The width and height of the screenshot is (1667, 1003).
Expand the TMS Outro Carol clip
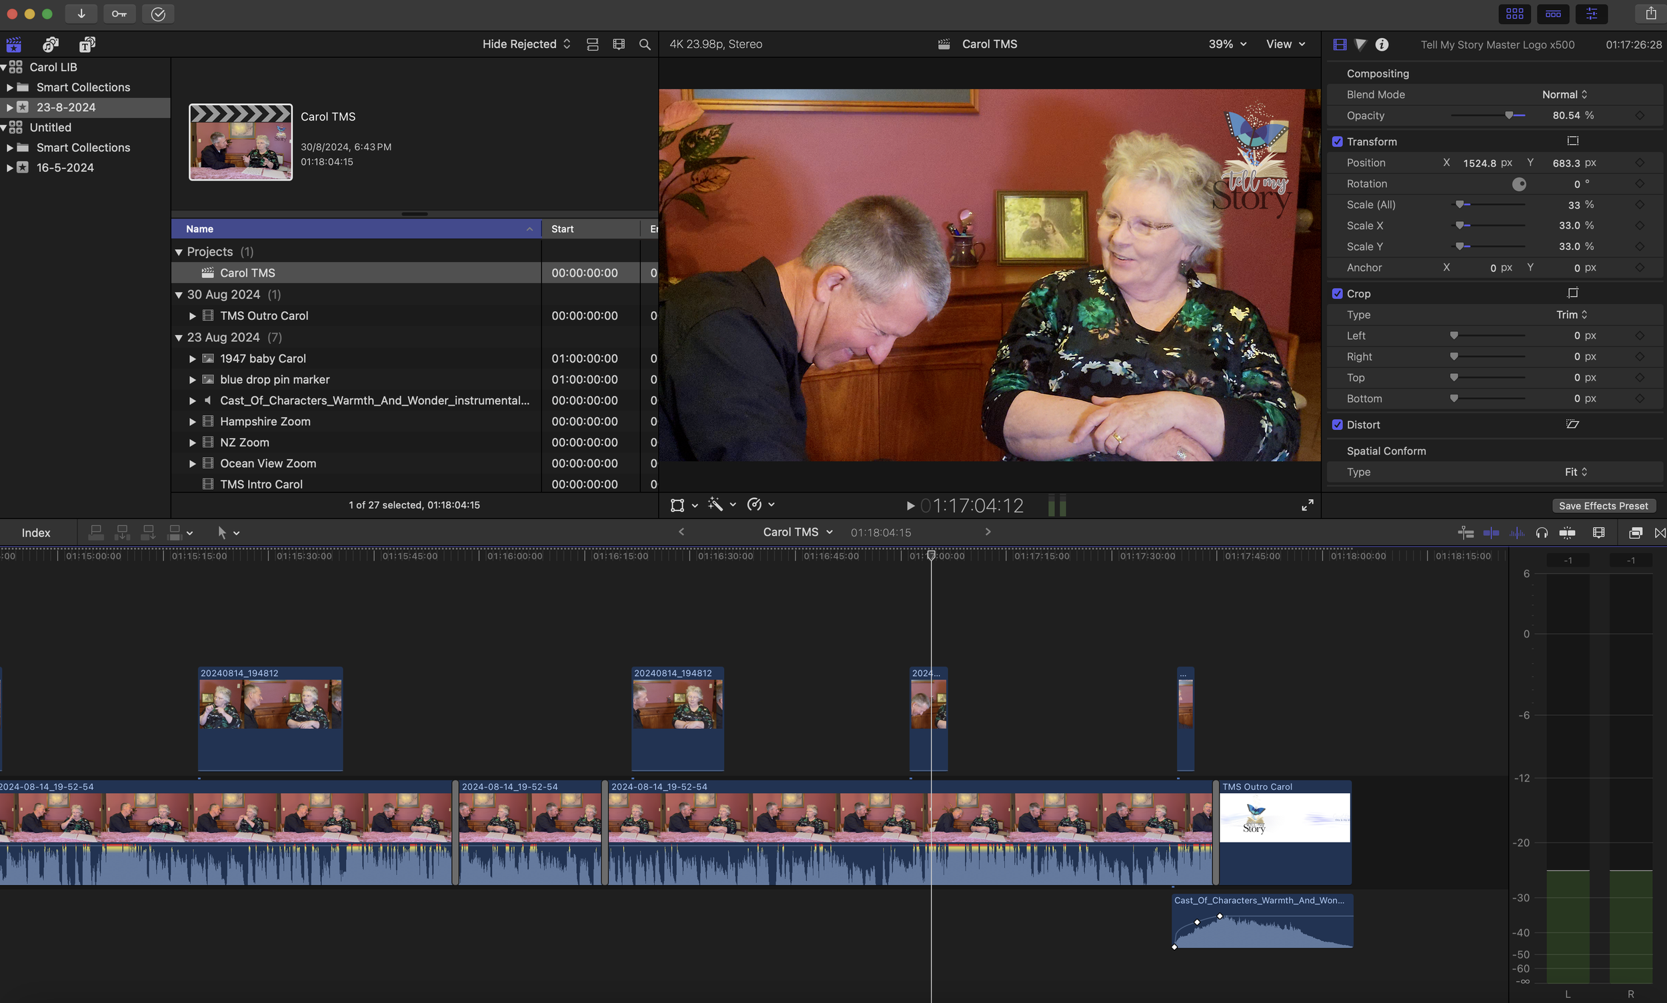tap(193, 316)
